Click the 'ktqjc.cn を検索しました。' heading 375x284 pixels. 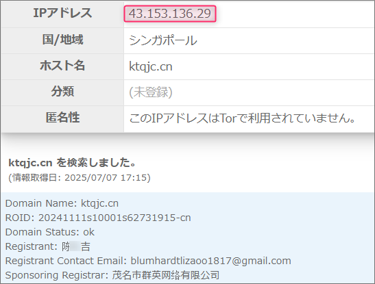(x=72, y=163)
